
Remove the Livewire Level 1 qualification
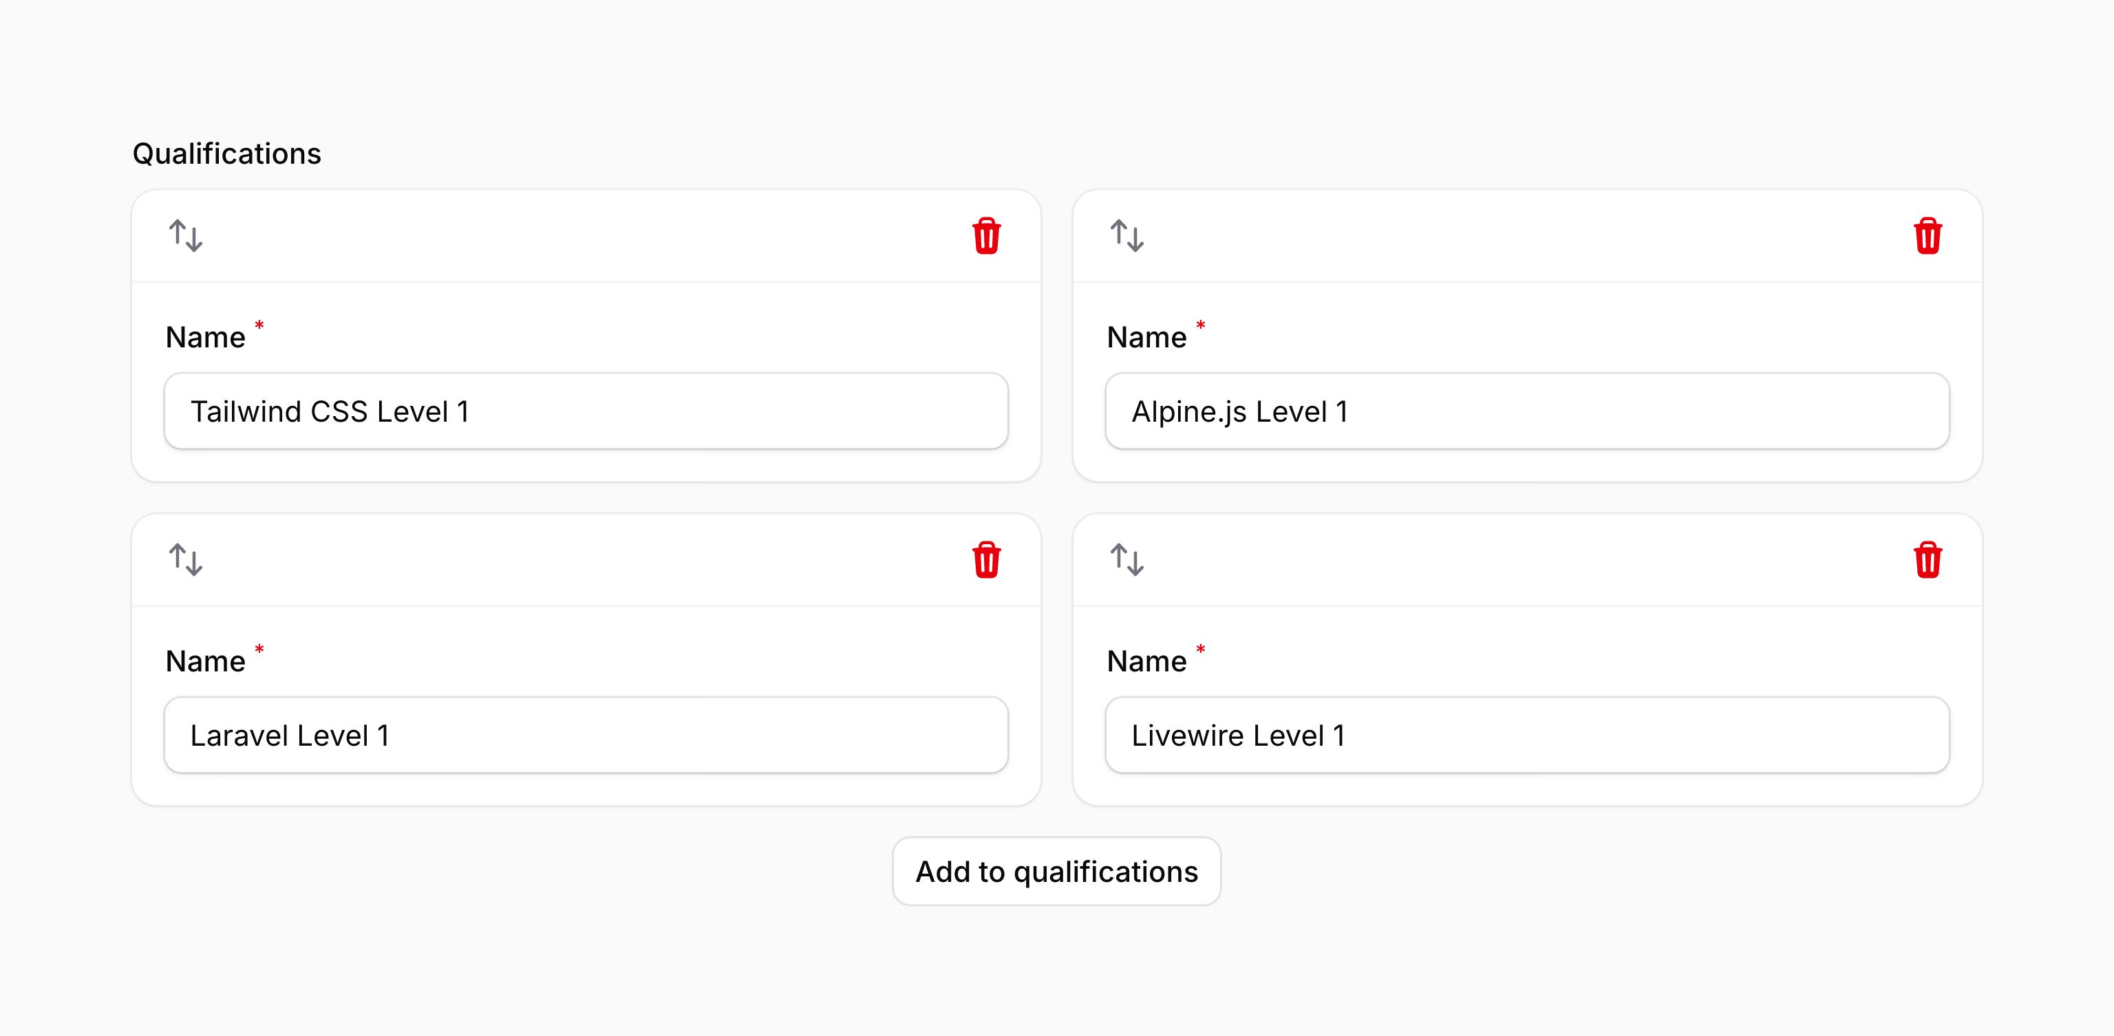[x=1928, y=560]
